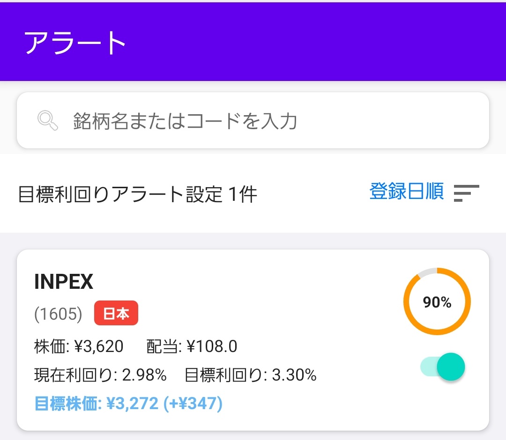Click the orange arc of progress ring

pos(467,302)
